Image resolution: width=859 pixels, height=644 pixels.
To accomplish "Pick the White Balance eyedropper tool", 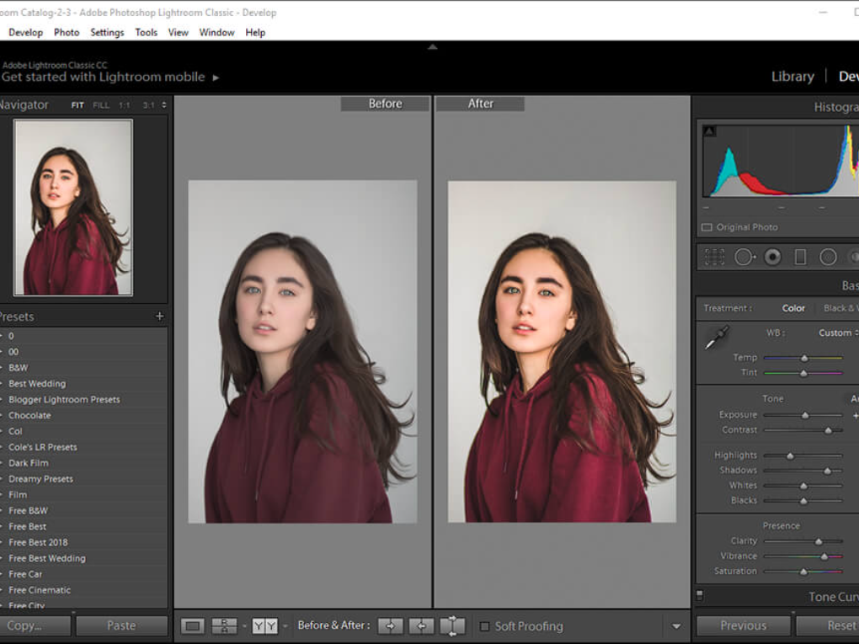I will 715,338.
